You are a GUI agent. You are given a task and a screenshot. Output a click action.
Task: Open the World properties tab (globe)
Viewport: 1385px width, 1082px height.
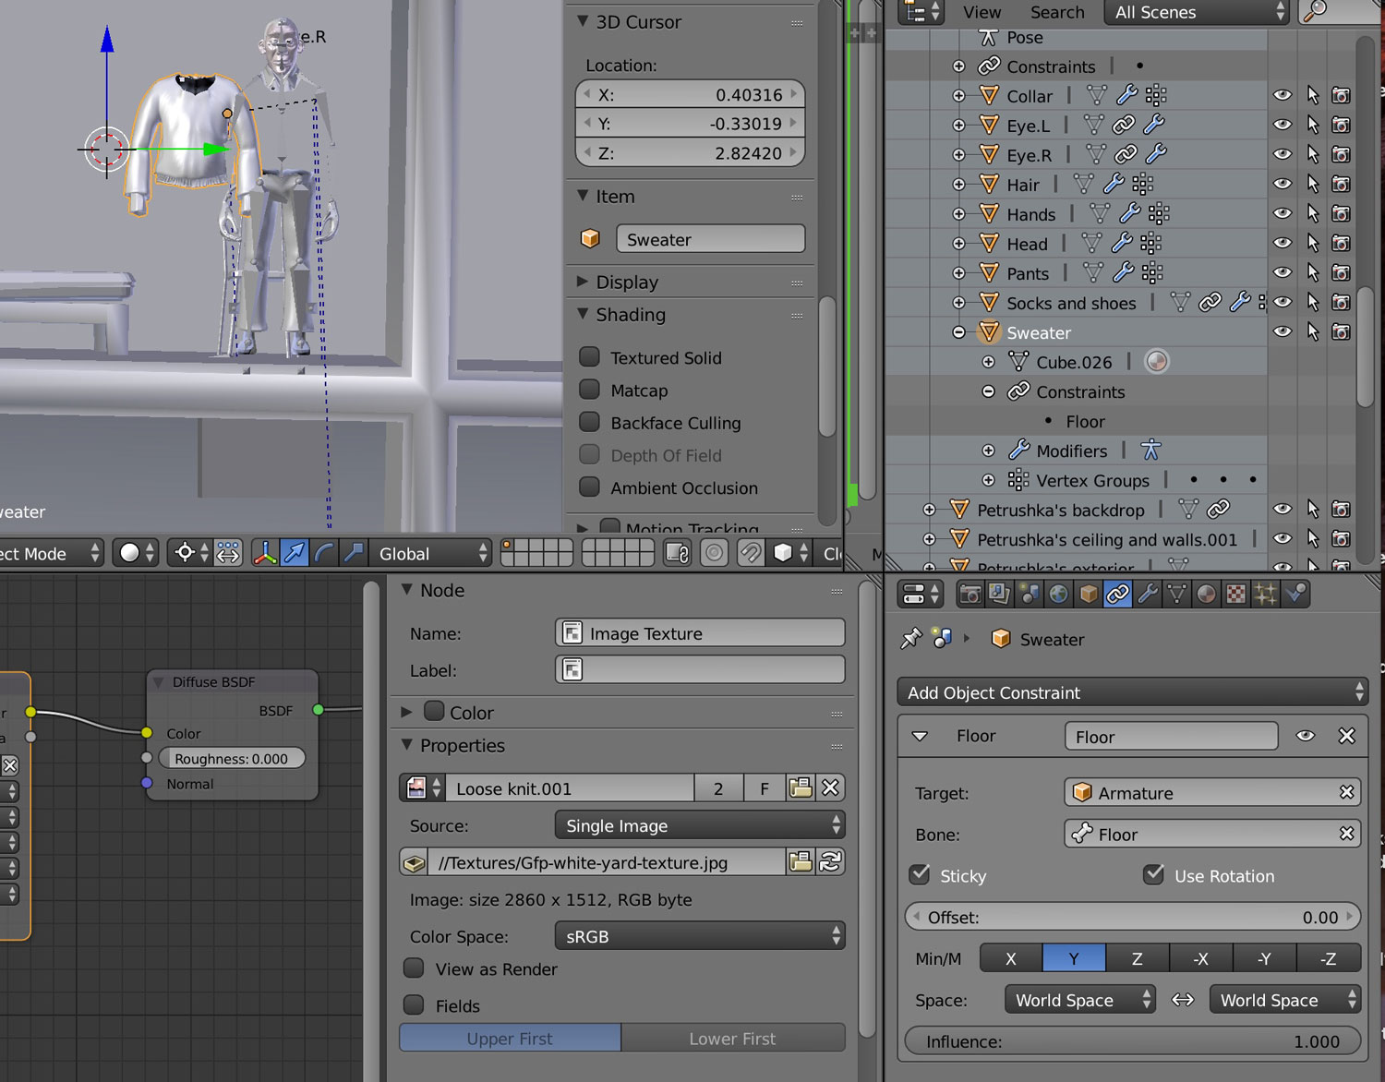[x=1058, y=595]
